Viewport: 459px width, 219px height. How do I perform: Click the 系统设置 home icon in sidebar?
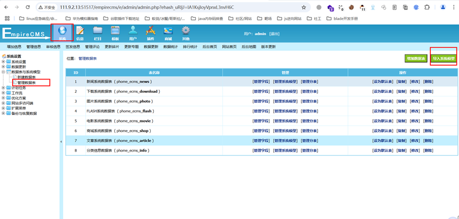click(4, 56)
